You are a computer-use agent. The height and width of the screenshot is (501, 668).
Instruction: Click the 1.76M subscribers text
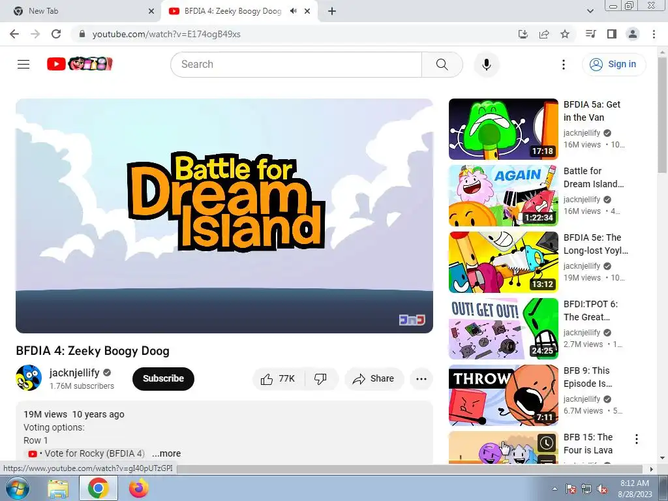coord(82,386)
